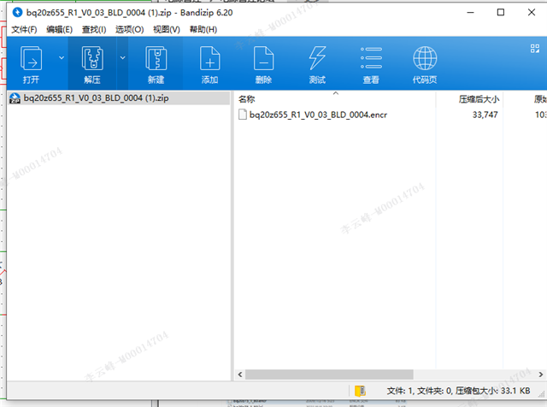Expand the Open (打开) dropdown arrow

tap(62, 57)
